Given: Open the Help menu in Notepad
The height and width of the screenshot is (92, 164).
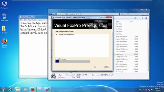Looking at the screenshot, I should [x=40, y=20].
